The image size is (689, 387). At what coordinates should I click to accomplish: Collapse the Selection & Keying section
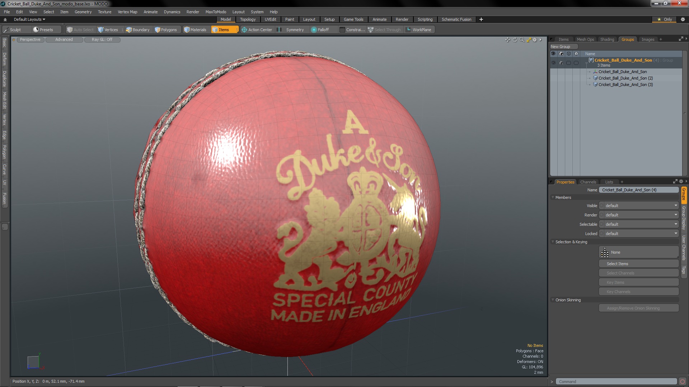coord(553,242)
